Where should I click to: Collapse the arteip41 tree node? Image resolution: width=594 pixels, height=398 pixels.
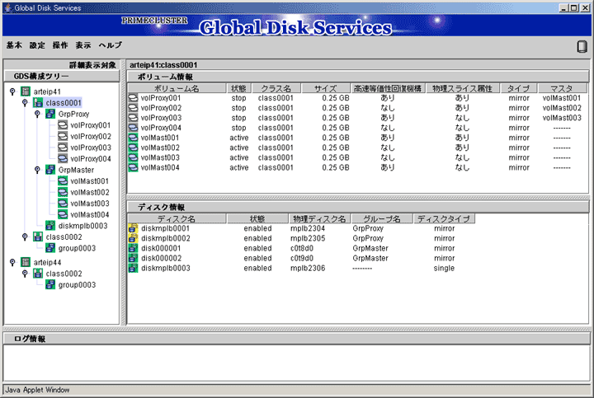tap(12, 91)
